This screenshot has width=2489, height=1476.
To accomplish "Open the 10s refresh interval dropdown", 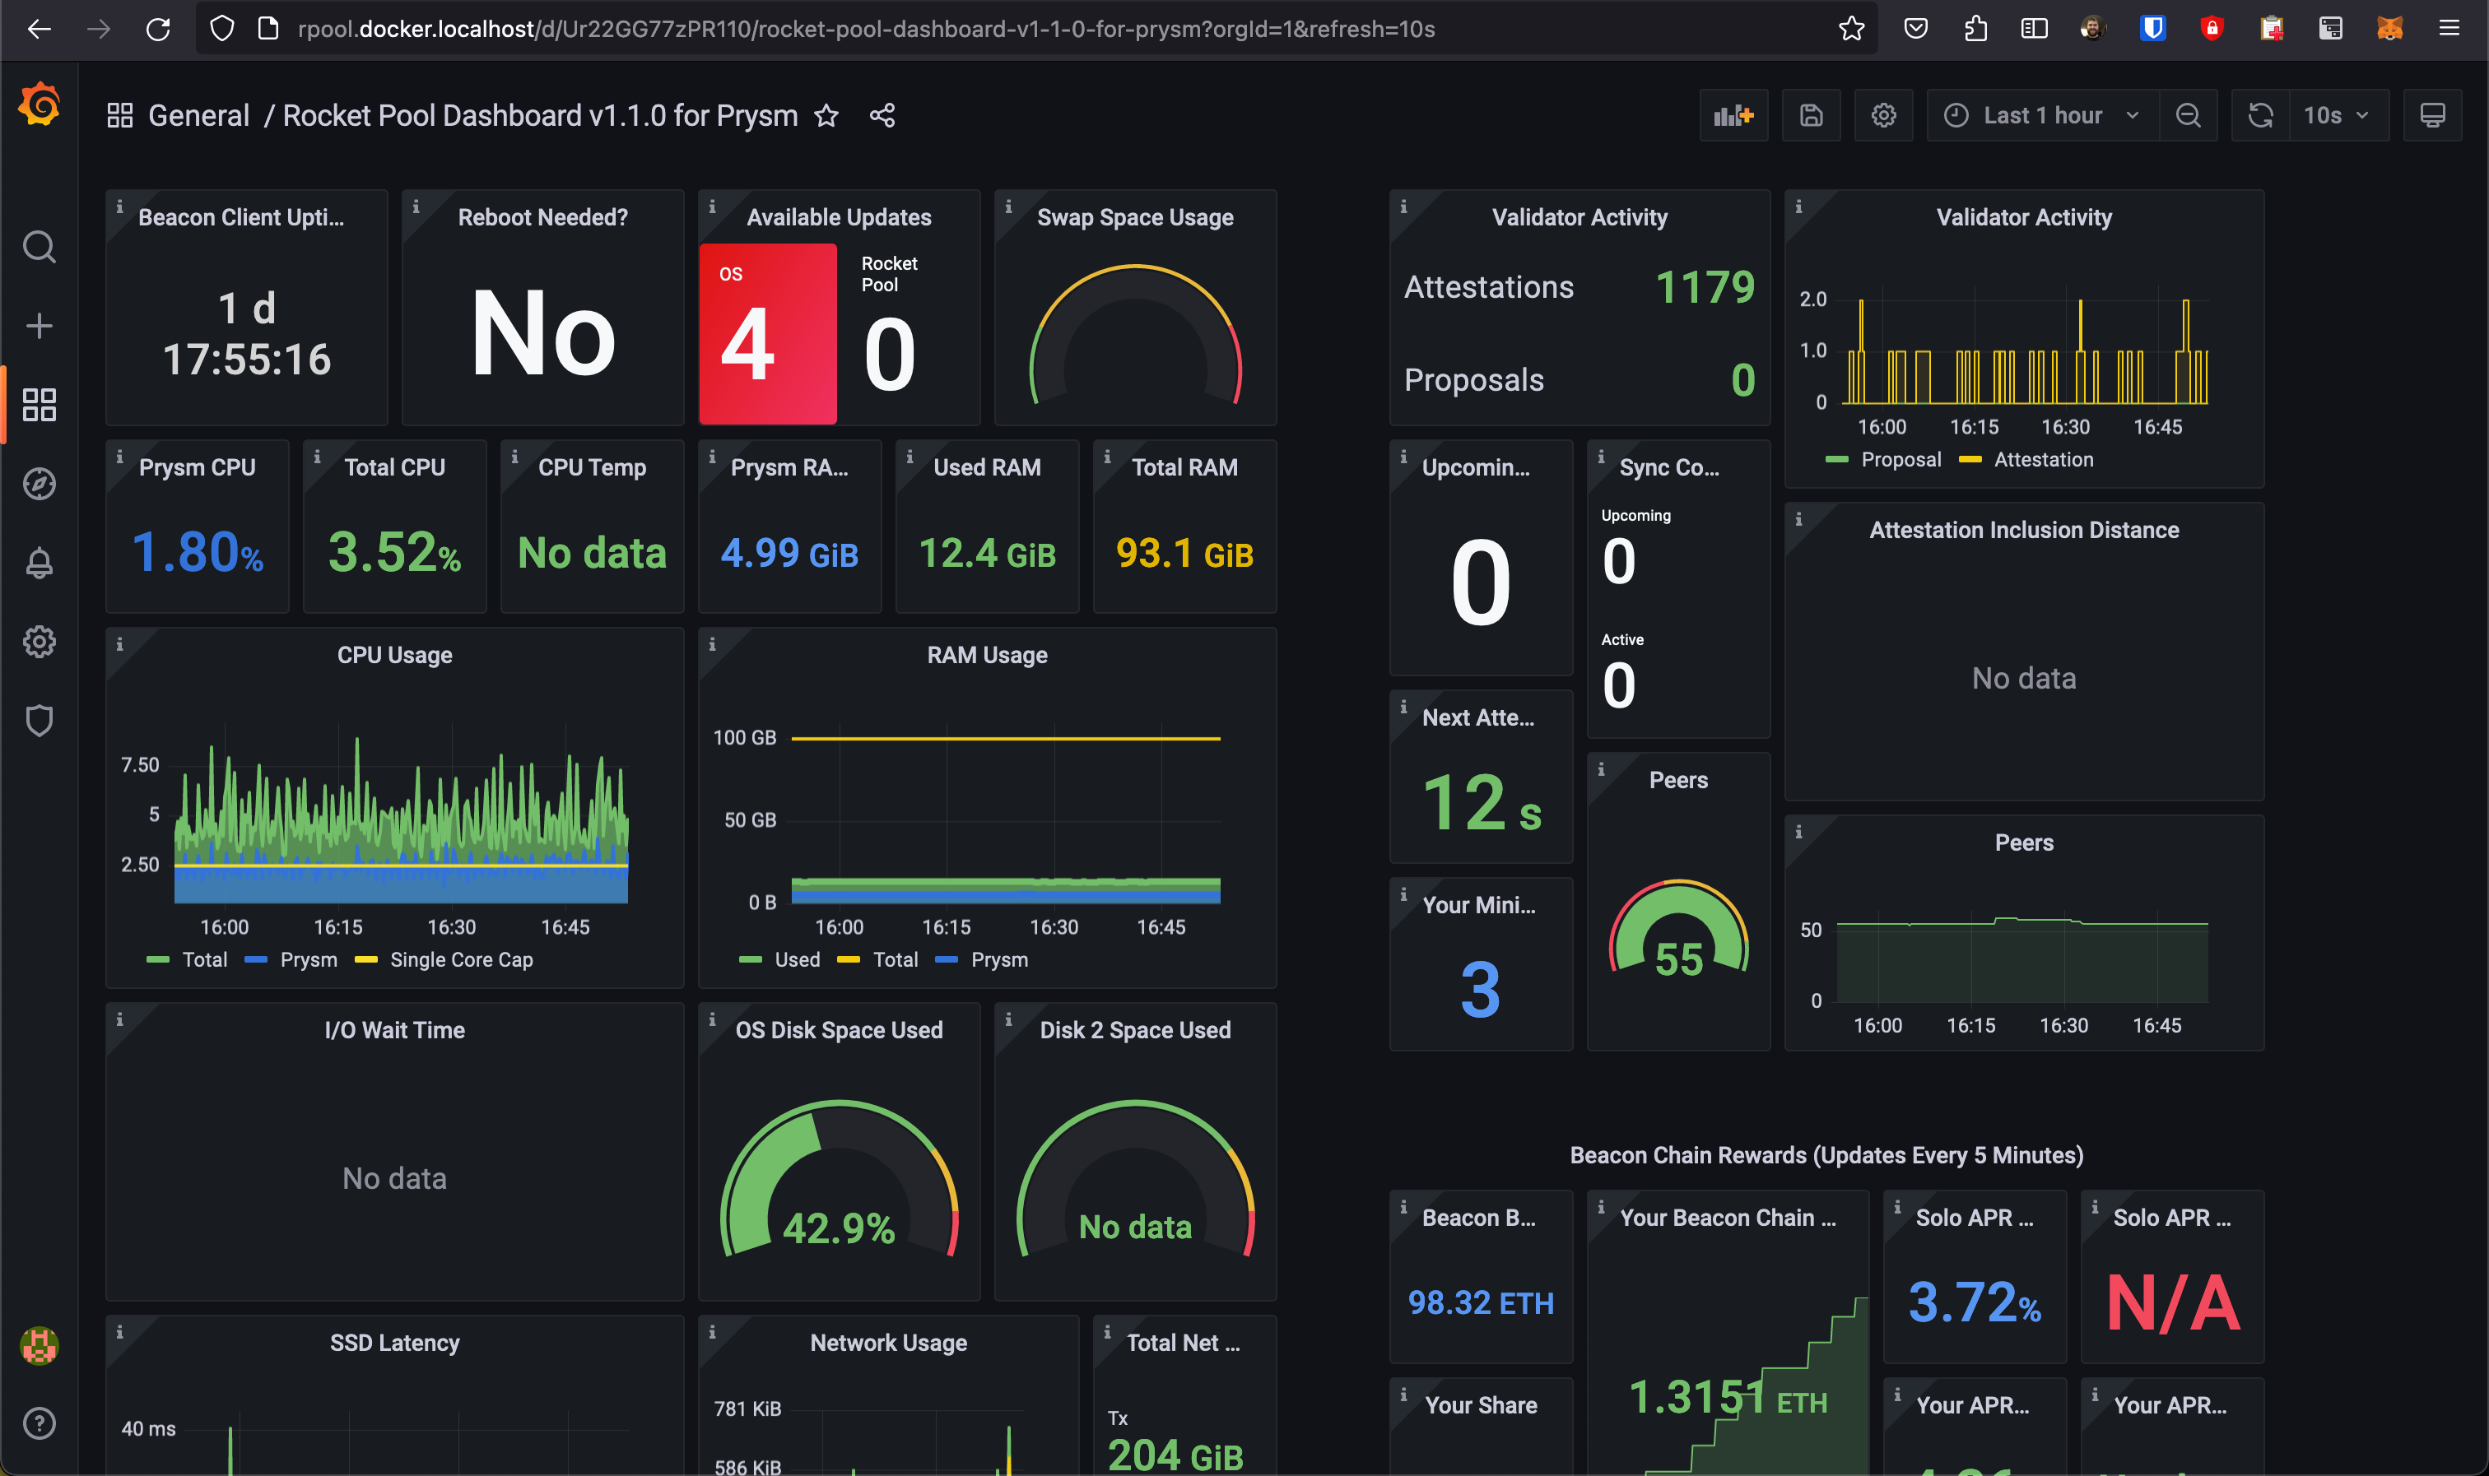I will tap(2336, 115).
